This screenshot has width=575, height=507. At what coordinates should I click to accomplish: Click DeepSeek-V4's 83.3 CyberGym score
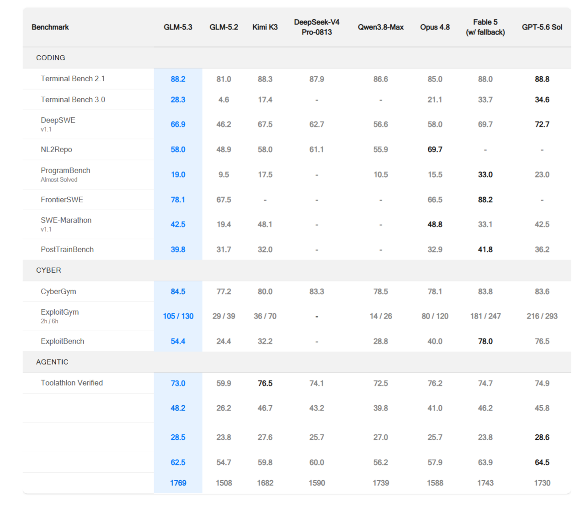click(317, 291)
